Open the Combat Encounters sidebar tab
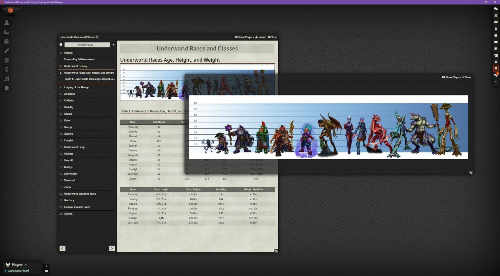 [496, 16]
